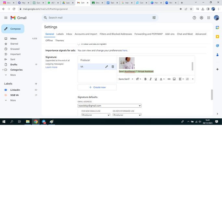Edit the VA signature name
The image size is (222, 213).
(x=107, y=67)
